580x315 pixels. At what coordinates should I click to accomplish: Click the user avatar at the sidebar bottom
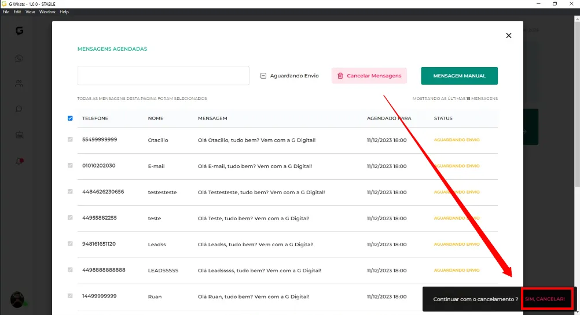pos(17,299)
